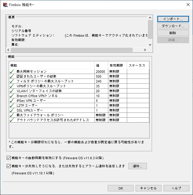The height and width of the screenshot is (195, 193).
Task: Click the value 5 cell for IPSec VPN
Action: pyautogui.click(x=101, y=101)
